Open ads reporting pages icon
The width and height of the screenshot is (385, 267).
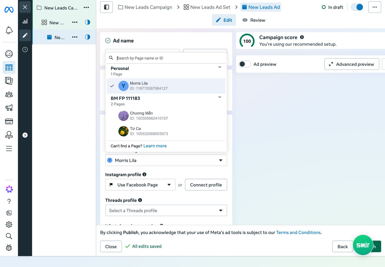coord(9,81)
